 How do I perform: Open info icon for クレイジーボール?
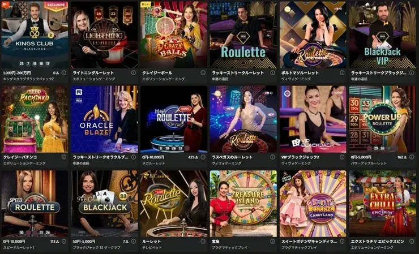click(x=203, y=72)
